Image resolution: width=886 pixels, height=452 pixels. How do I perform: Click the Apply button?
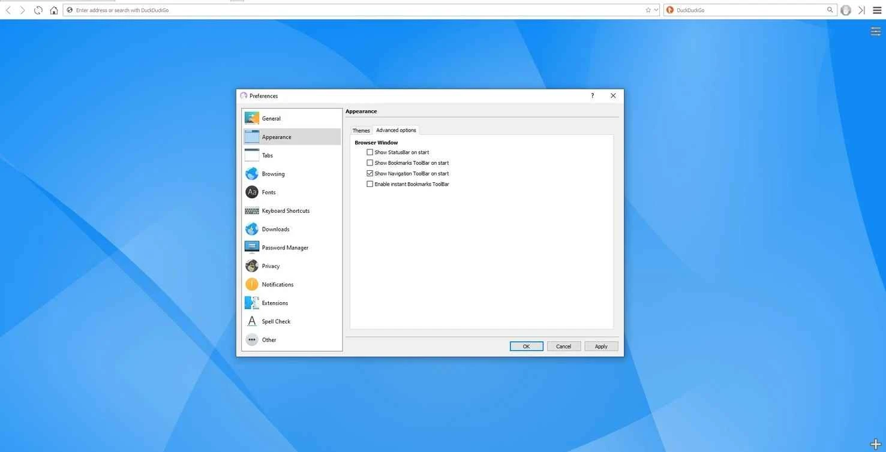[x=601, y=346]
